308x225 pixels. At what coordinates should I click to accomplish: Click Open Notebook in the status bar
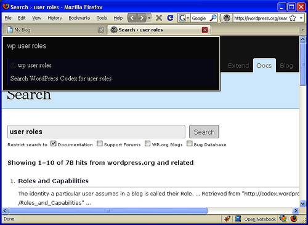tap(260, 219)
